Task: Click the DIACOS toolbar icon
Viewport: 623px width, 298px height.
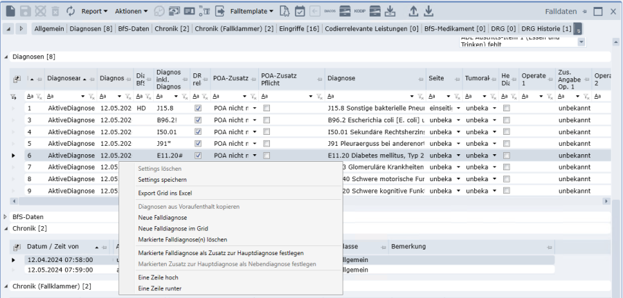Action: pos(330,11)
